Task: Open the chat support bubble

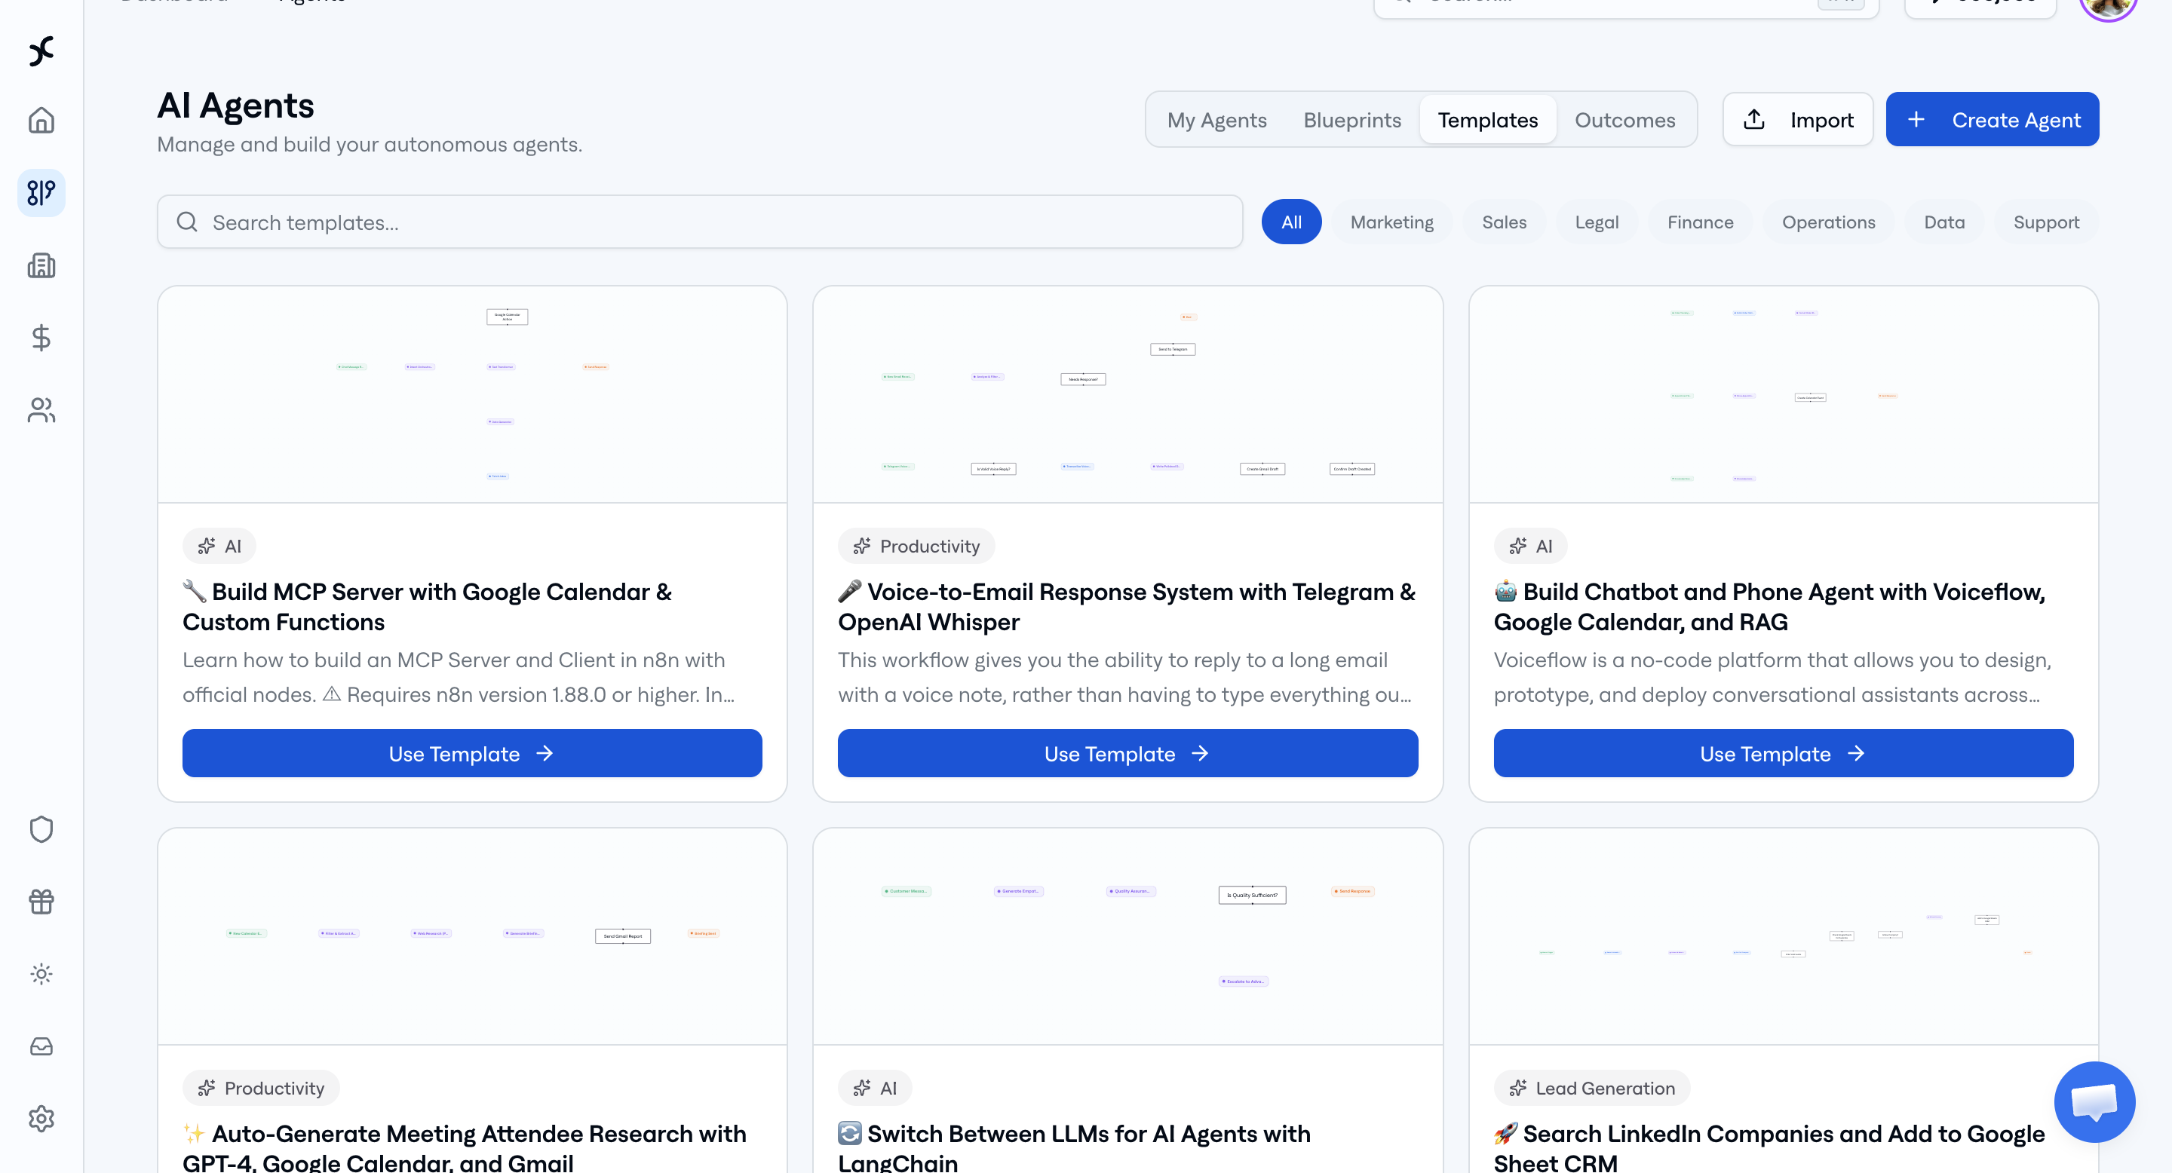Action: tap(2094, 1102)
